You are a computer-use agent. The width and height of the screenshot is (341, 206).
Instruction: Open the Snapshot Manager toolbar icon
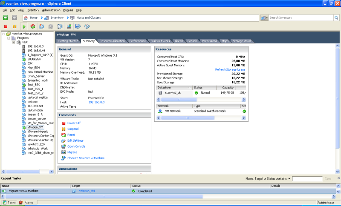(x=60, y=26)
